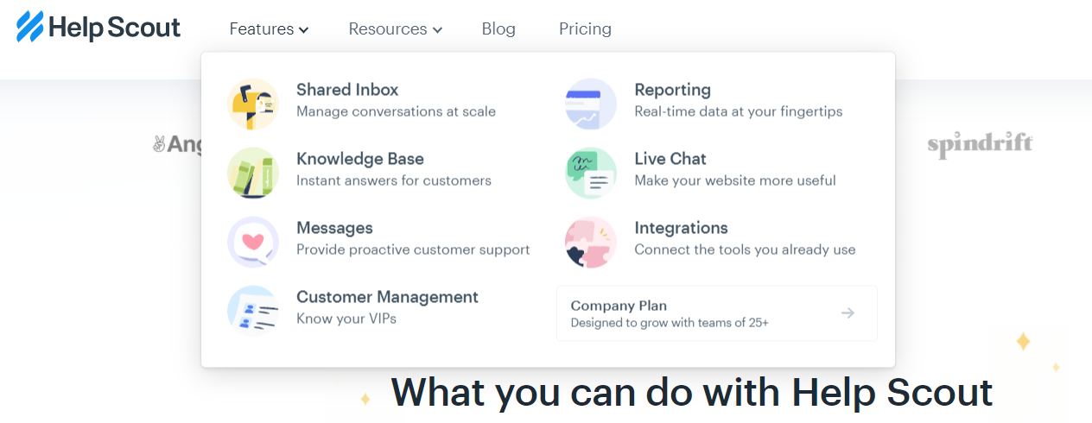The image size is (1092, 423).
Task: Open Live Chat feature title
Action: 670,159
